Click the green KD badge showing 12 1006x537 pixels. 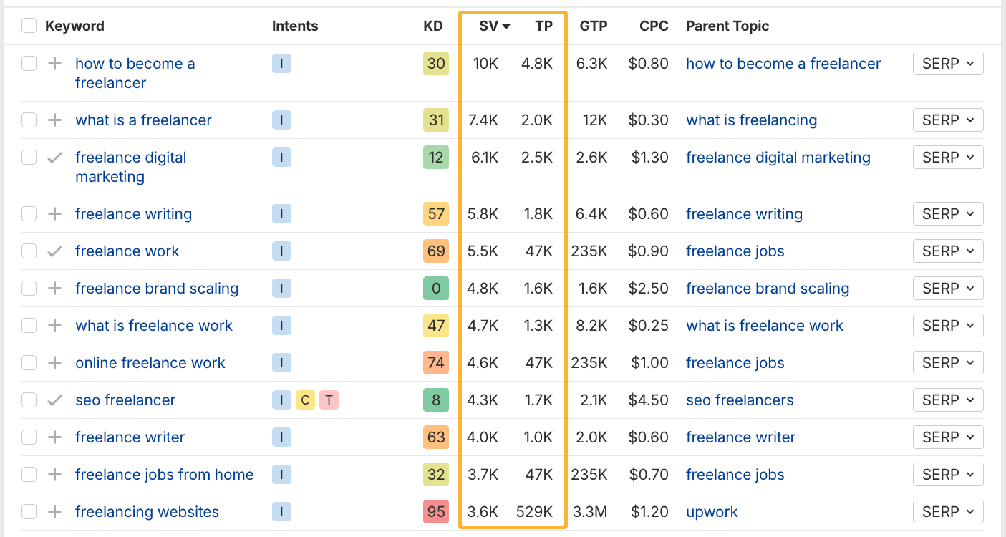[x=435, y=157]
